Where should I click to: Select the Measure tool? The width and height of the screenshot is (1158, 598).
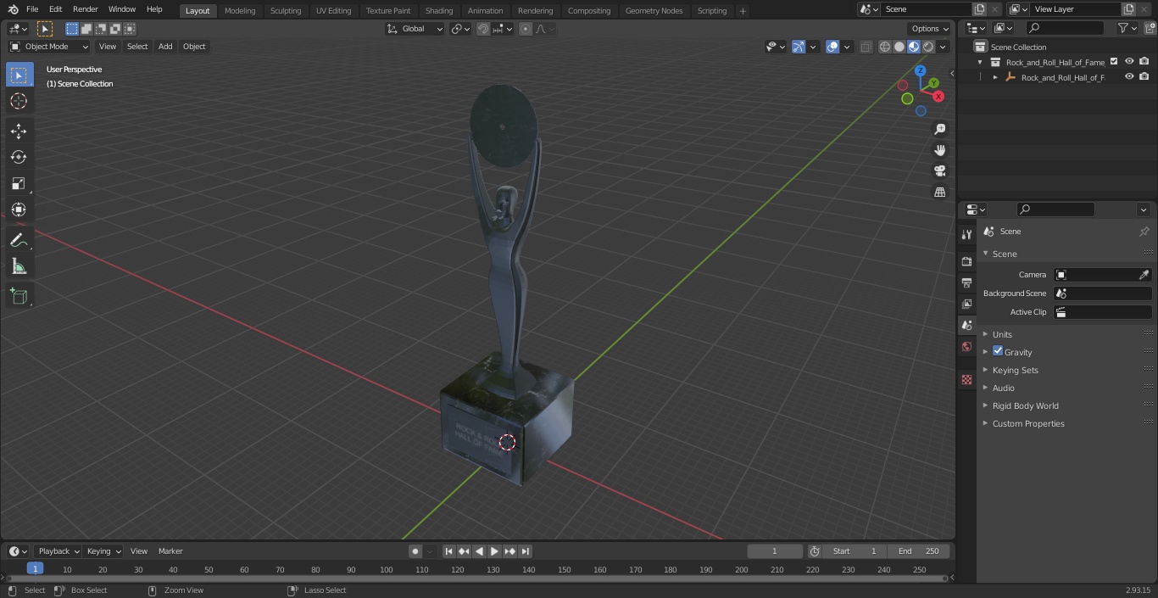(x=19, y=267)
